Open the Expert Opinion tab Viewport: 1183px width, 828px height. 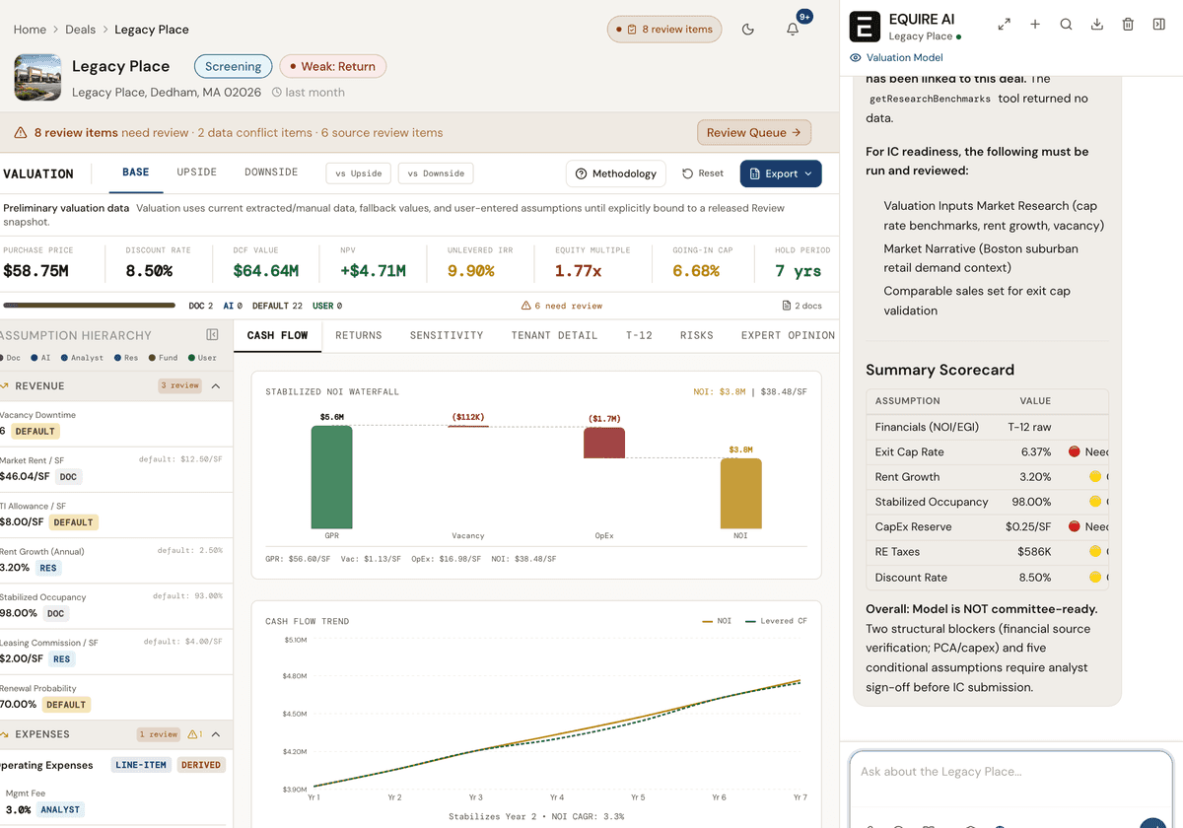[788, 335]
